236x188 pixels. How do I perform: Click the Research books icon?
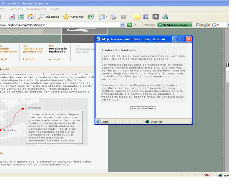pyautogui.click(x=146, y=17)
